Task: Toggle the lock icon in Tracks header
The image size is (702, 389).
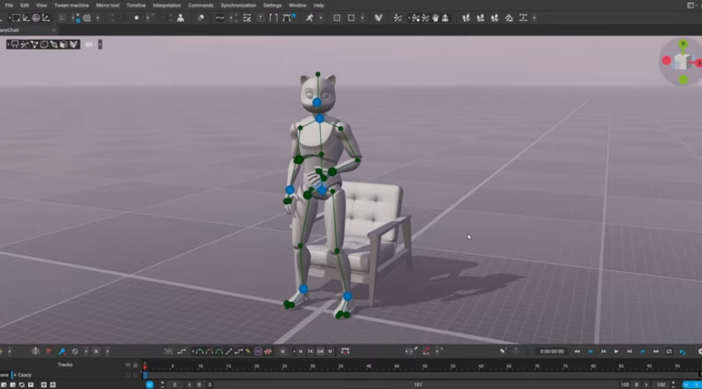Action: tap(136, 365)
